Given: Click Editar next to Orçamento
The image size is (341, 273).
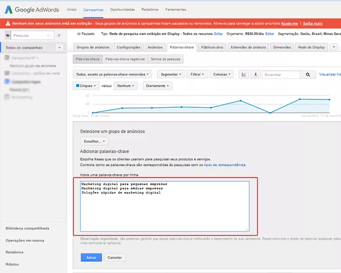Looking at the screenshot, I should coord(270,34).
